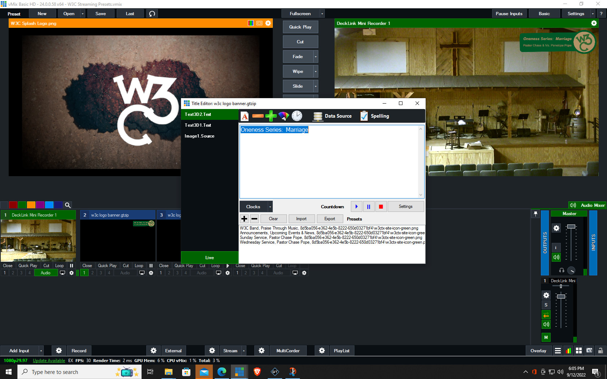Open settings gear of W3C Splash Logo preview
This screenshot has width=607, height=379.
coord(268,23)
